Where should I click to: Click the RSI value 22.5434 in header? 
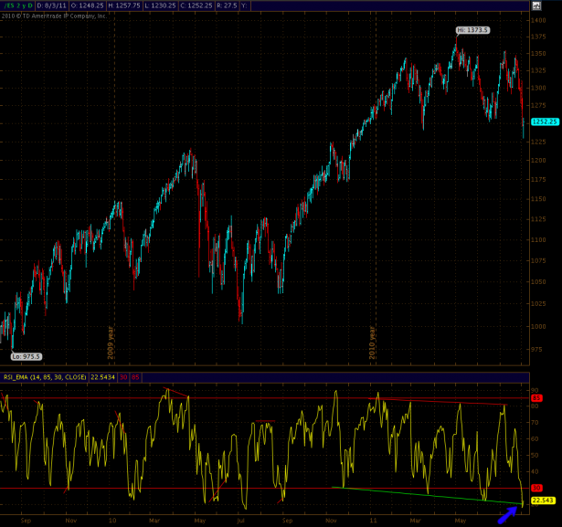coord(102,377)
